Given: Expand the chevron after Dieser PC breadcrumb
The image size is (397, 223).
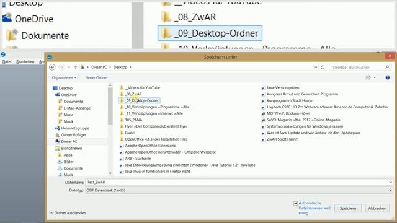Looking at the screenshot, I should 110,67.
